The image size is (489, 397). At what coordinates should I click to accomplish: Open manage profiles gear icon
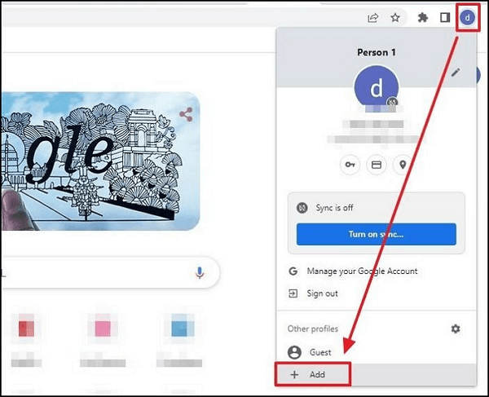pos(456,329)
